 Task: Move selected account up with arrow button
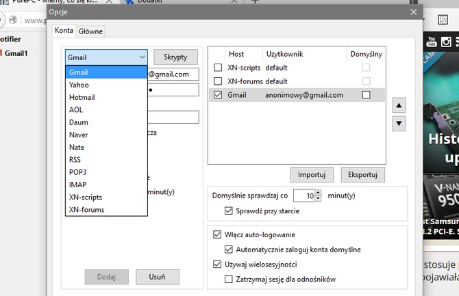[399, 105]
